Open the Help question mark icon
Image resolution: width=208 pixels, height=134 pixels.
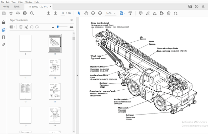[197, 6]
